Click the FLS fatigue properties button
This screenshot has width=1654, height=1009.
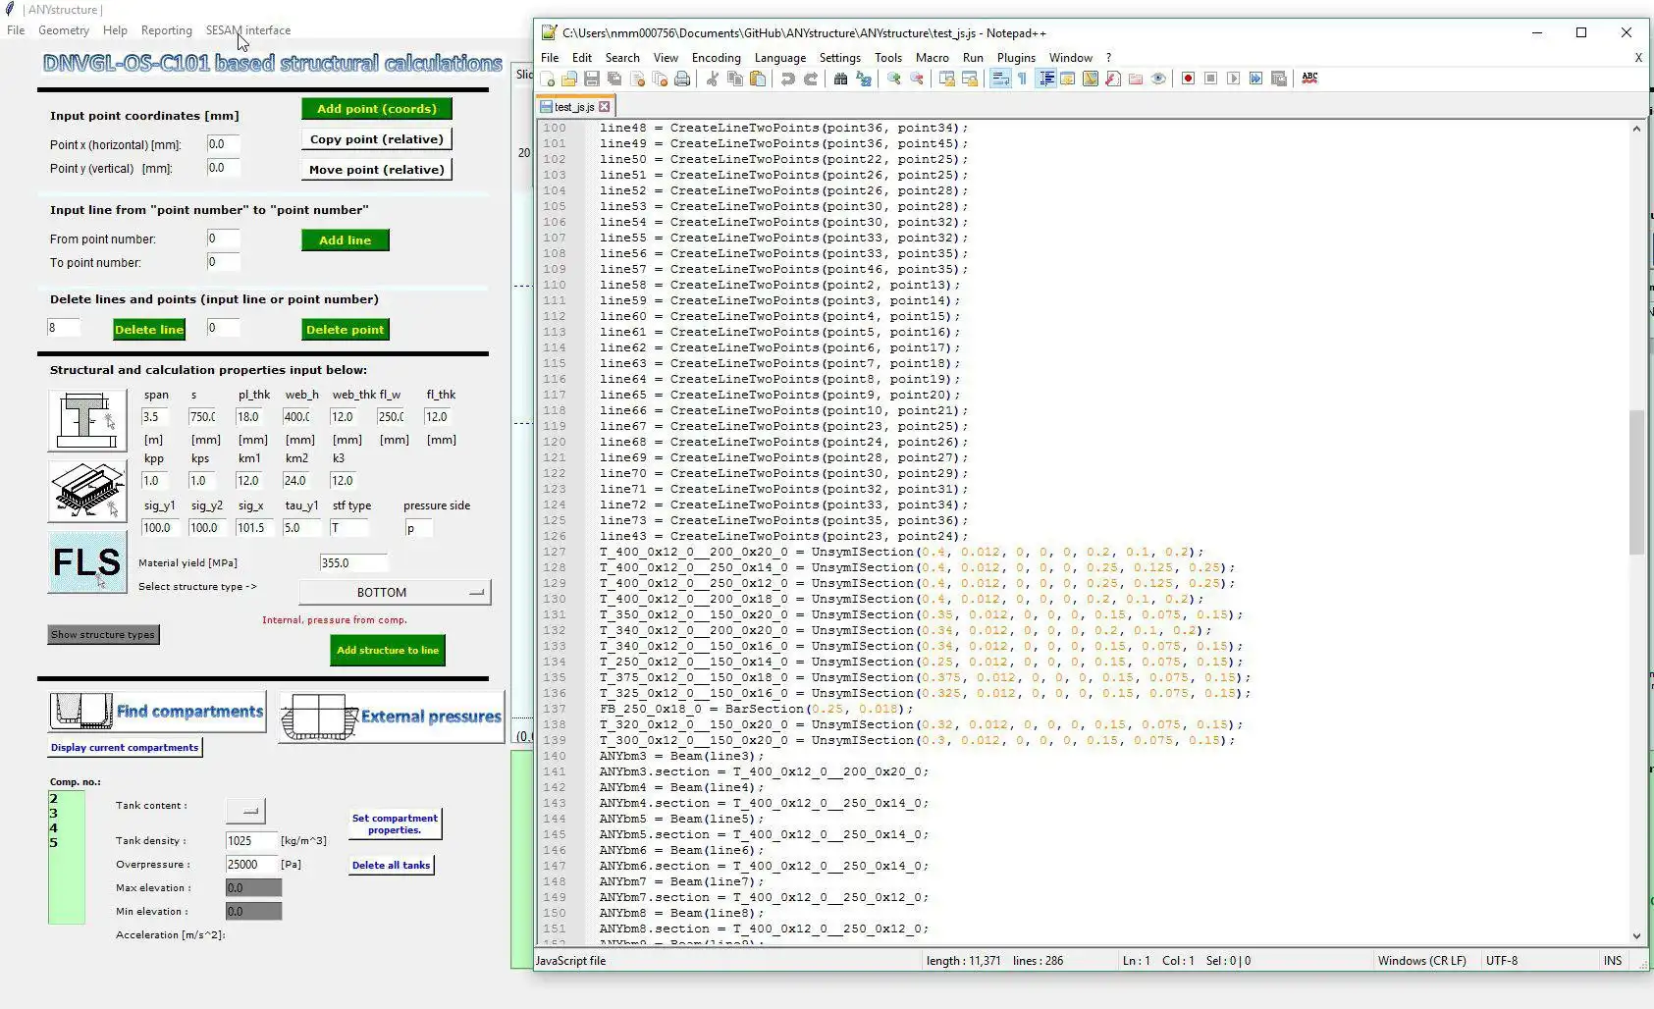[x=87, y=562]
